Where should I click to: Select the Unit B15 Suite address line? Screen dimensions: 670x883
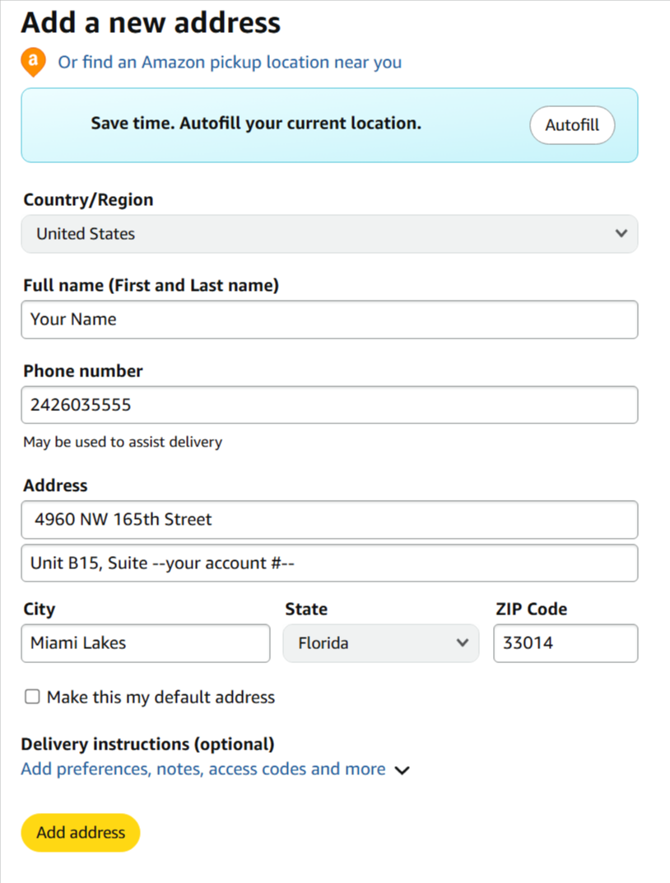[x=329, y=563]
